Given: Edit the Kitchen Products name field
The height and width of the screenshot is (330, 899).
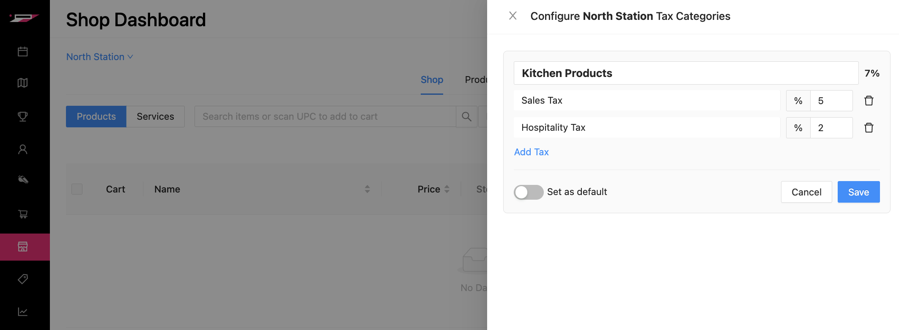Looking at the screenshot, I should coord(685,73).
